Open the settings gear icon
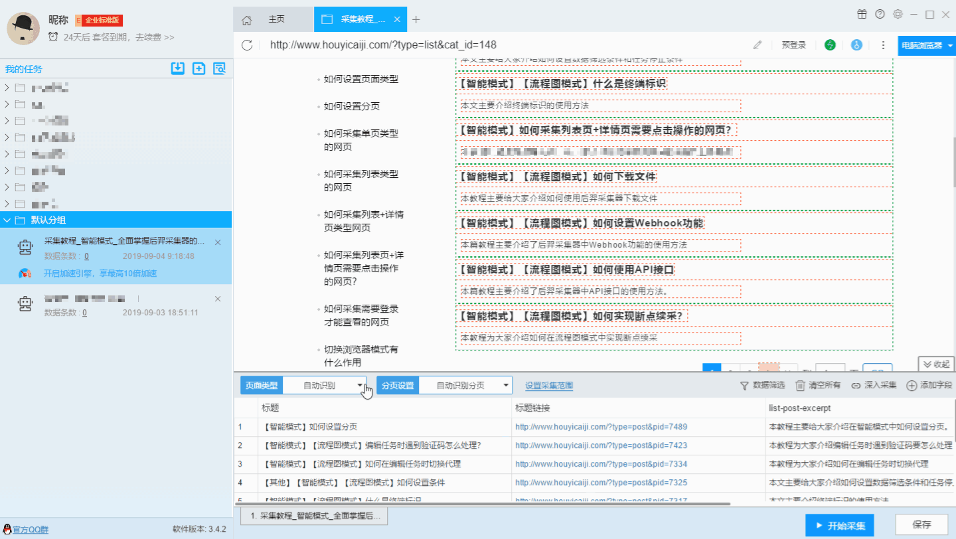This screenshot has width=956, height=539. click(898, 14)
